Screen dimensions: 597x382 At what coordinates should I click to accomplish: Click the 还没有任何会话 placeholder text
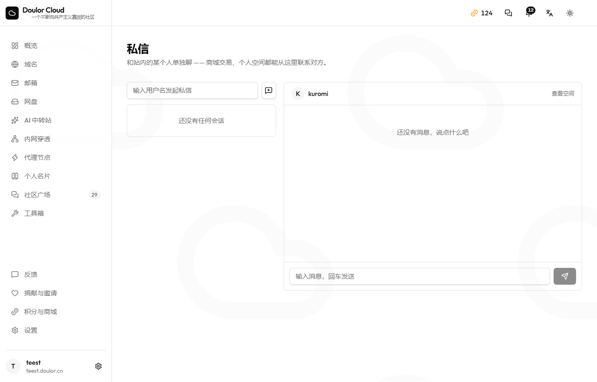click(x=201, y=121)
